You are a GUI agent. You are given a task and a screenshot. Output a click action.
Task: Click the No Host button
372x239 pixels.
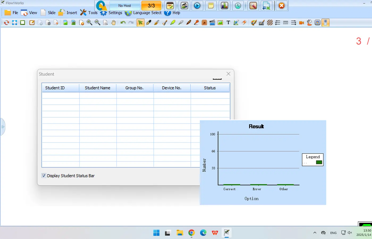125,6
